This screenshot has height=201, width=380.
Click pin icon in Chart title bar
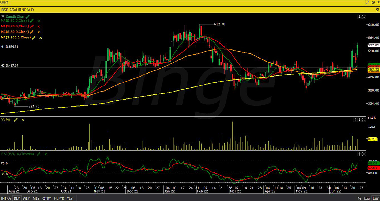click(368, 2)
